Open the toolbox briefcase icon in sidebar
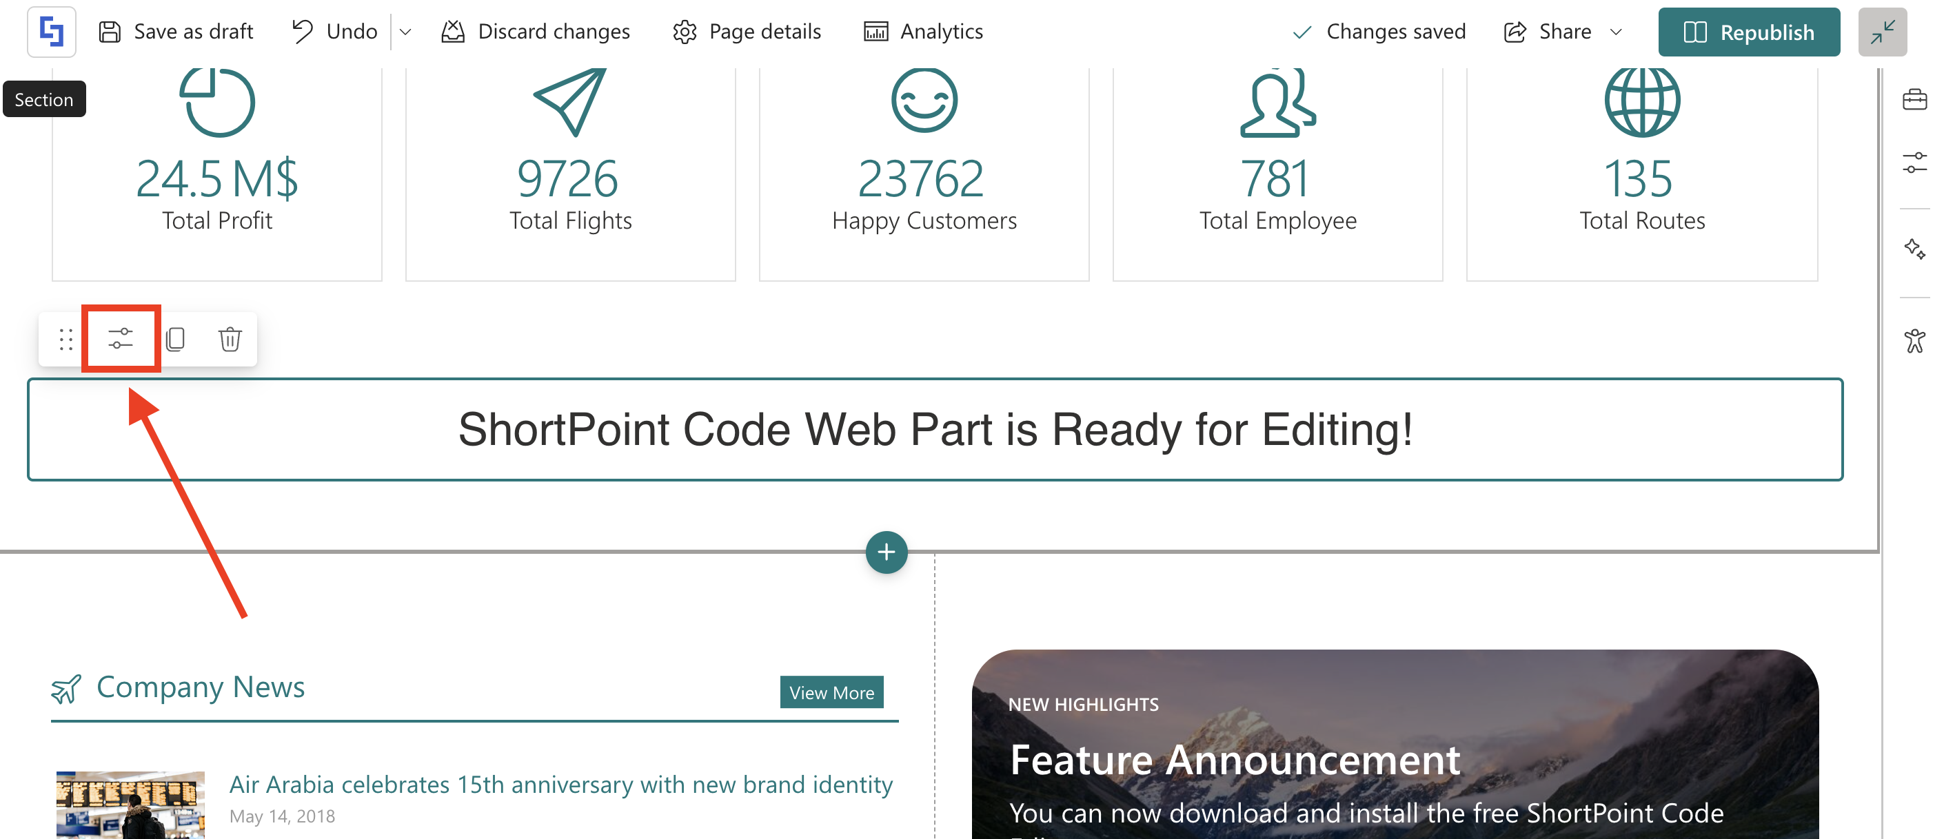 (x=1914, y=99)
